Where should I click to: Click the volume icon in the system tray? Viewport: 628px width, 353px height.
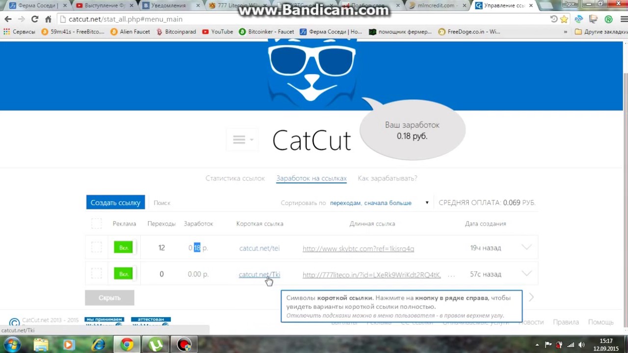[581, 345]
